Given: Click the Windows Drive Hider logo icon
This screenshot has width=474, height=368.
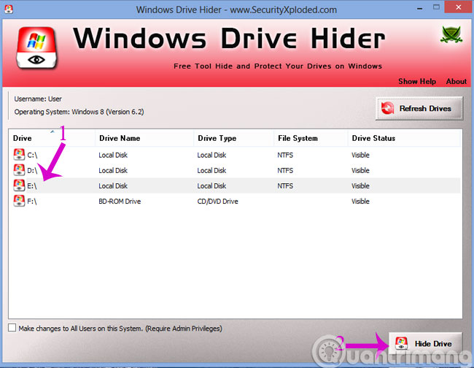Looking at the screenshot, I should tap(36, 47).
